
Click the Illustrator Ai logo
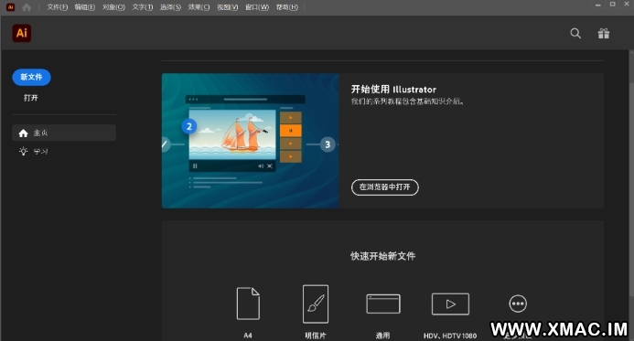(x=22, y=33)
